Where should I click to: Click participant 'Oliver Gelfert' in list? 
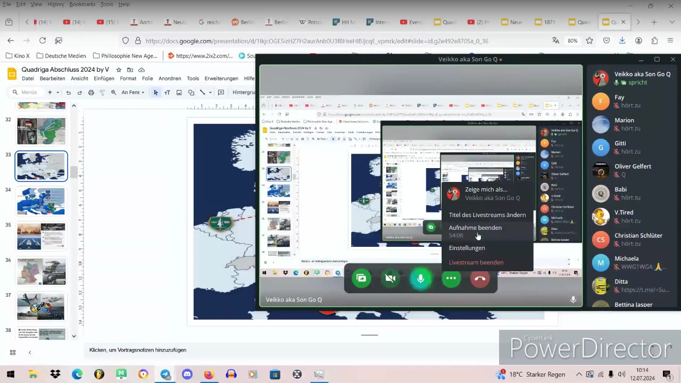(x=633, y=170)
